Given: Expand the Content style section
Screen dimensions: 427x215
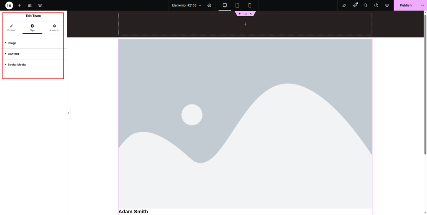Looking at the screenshot, I should coord(33,54).
